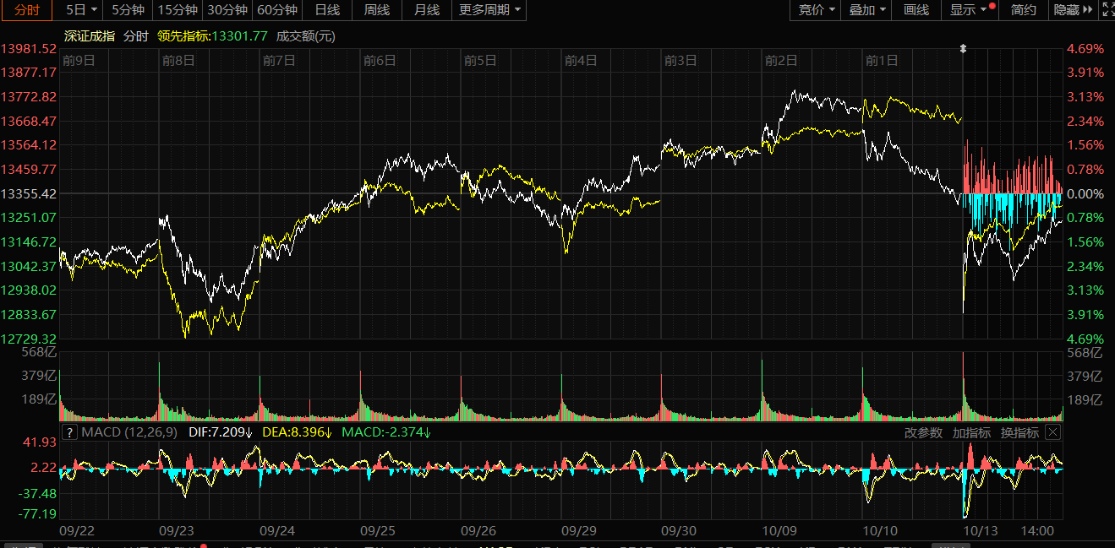1115x548 pixels.
Task: Switch to the 周线 weekly chart
Action: pos(377,10)
